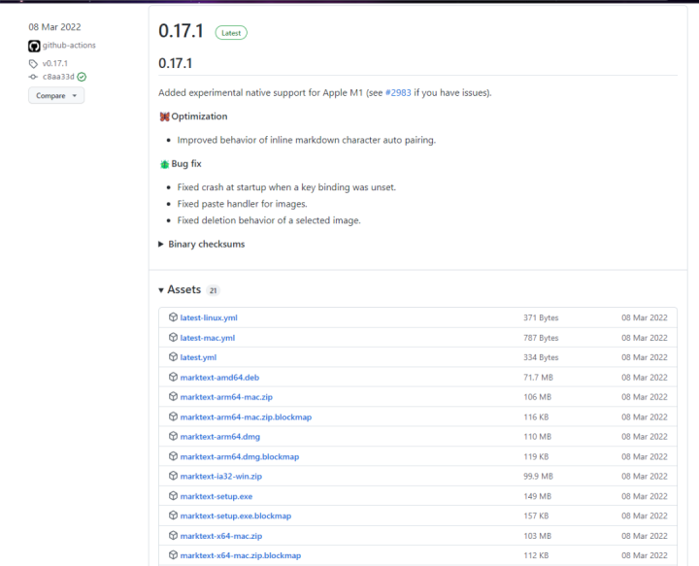Open commit c8aa33d link

[58, 77]
